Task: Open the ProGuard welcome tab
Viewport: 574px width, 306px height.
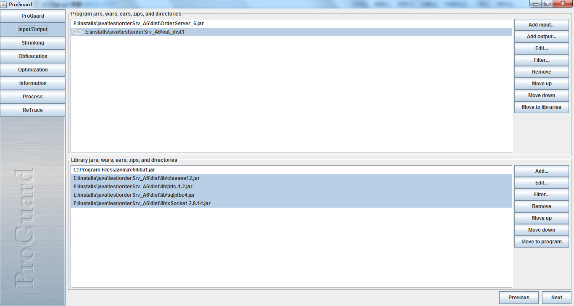Action: (x=33, y=16)
